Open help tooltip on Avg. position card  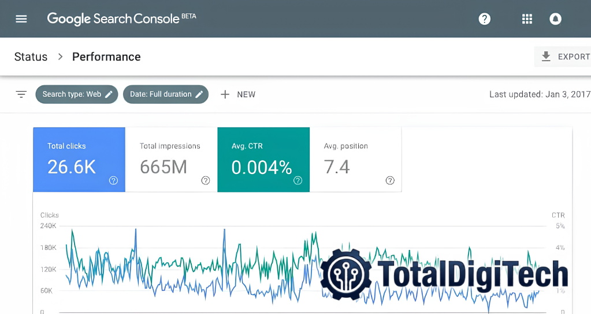tap(390, 180)
